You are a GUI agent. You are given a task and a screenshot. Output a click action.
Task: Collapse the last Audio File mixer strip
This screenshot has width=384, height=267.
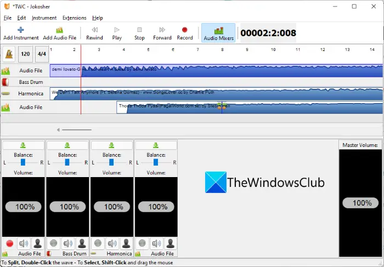pos(156,145)
